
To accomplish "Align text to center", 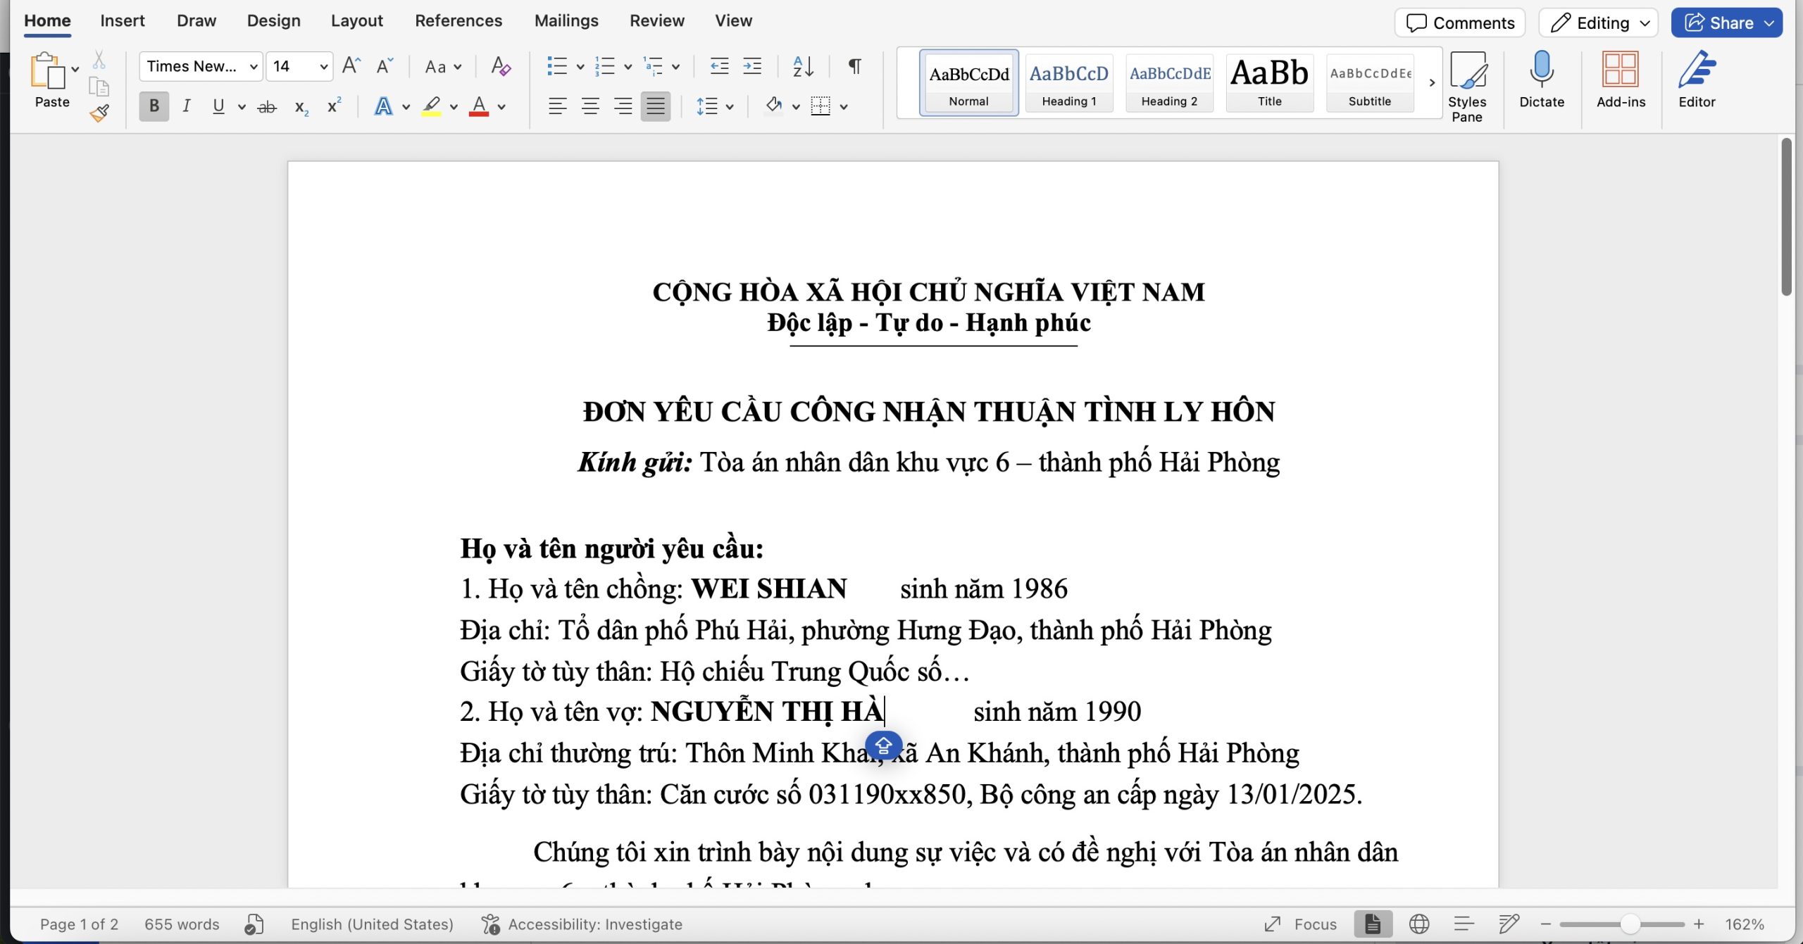I will click(590, 106).
